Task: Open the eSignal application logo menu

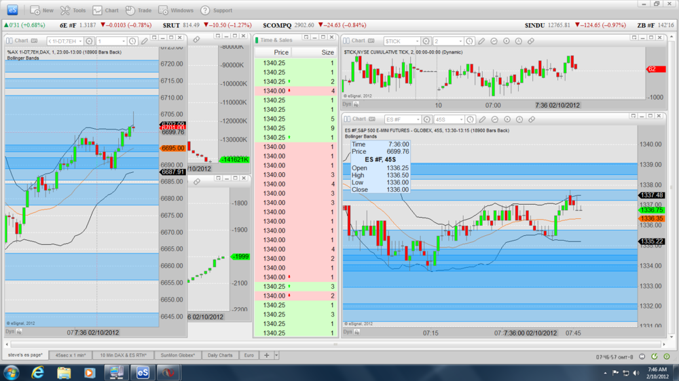Action: (12, 10)
